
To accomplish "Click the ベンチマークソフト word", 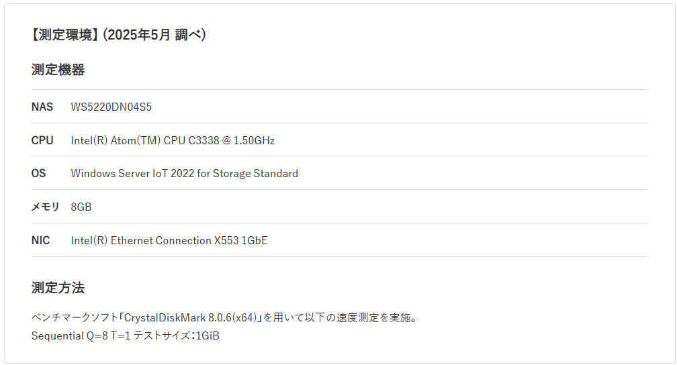I will [x=75, y=318].
